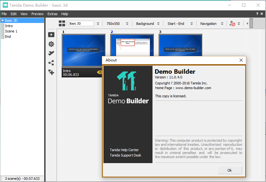
Task: Open settings using the gear icon
Action: 51,44
